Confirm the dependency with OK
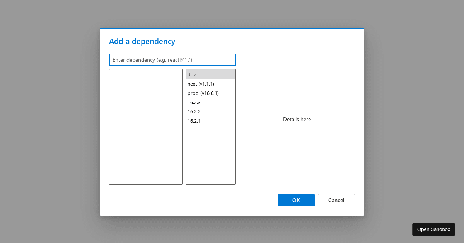The image size is (464, 243). point(296,200)
